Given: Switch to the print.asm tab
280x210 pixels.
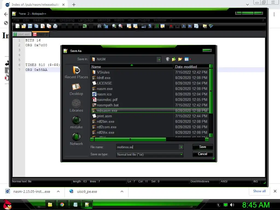Looking at the screenshot, I should 22,34.
